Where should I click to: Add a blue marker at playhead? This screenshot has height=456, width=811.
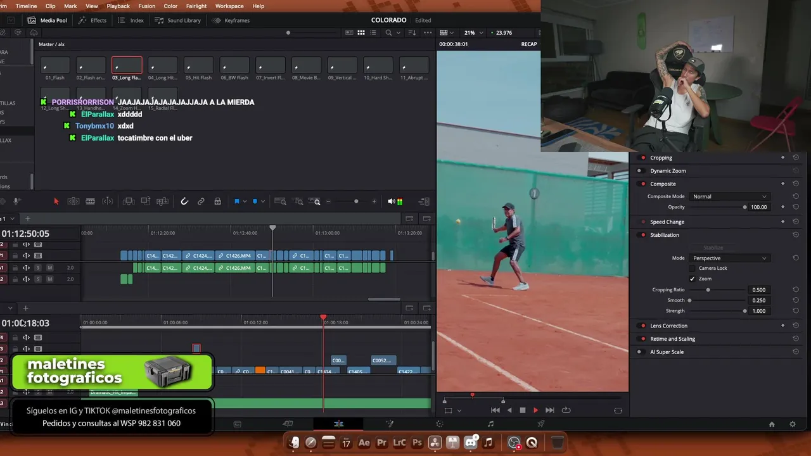point(255,201)
